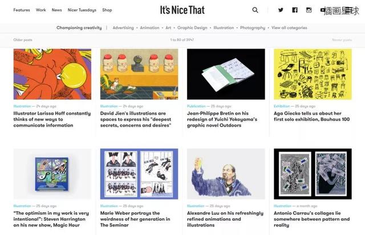Open Jean-Philippe Bretin book thumbnail
The width and height of the screenshot is (365, 235).
click(226, 74)
